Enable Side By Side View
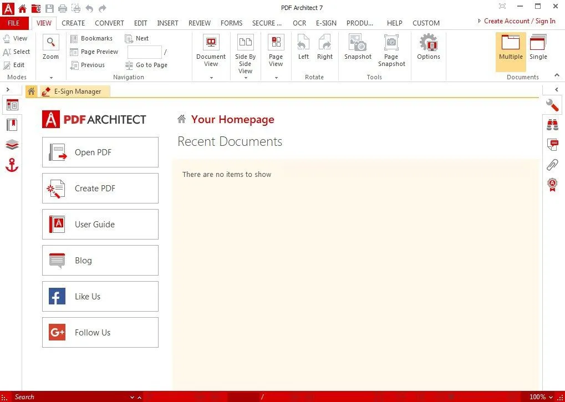 click(245, 50)
